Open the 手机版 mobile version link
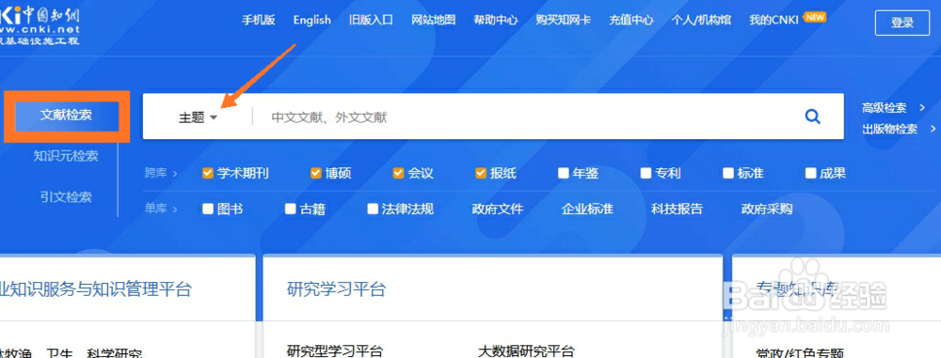 [x=258, y=20]
